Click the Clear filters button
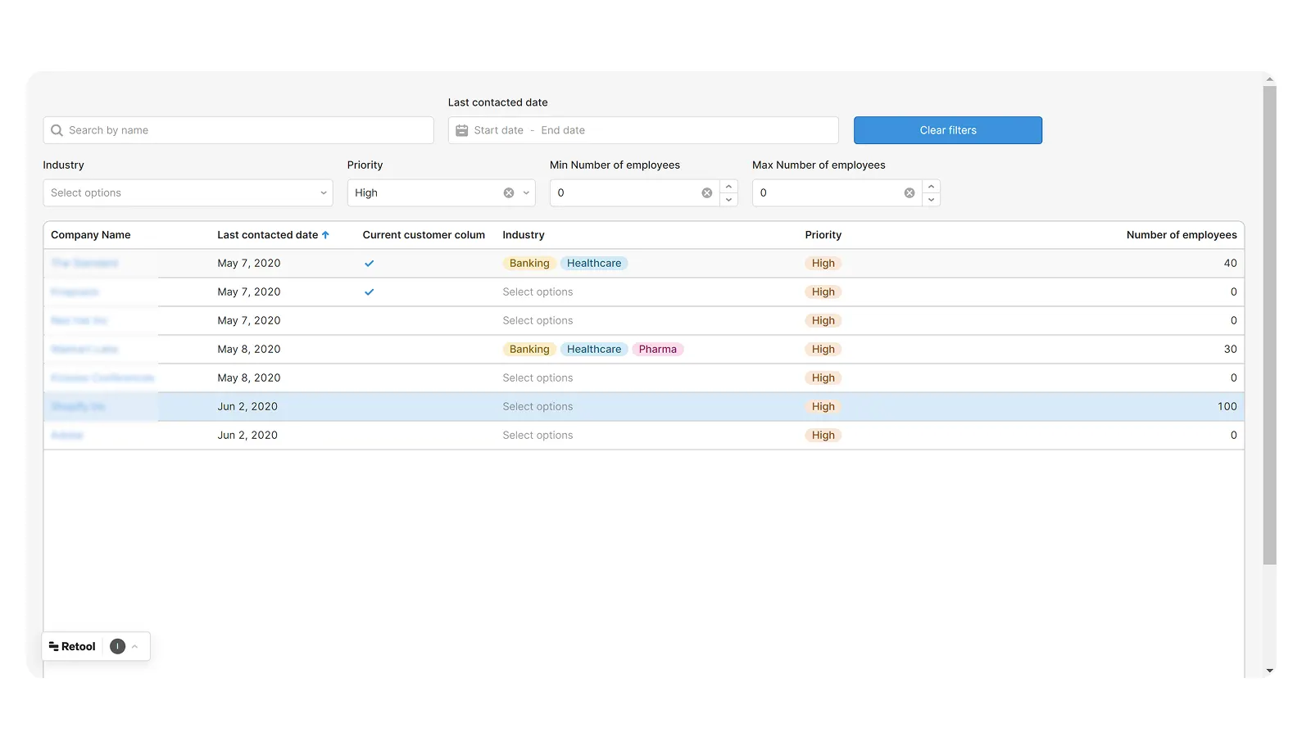This screenshot has height=737, width=1311. [948, 130]
